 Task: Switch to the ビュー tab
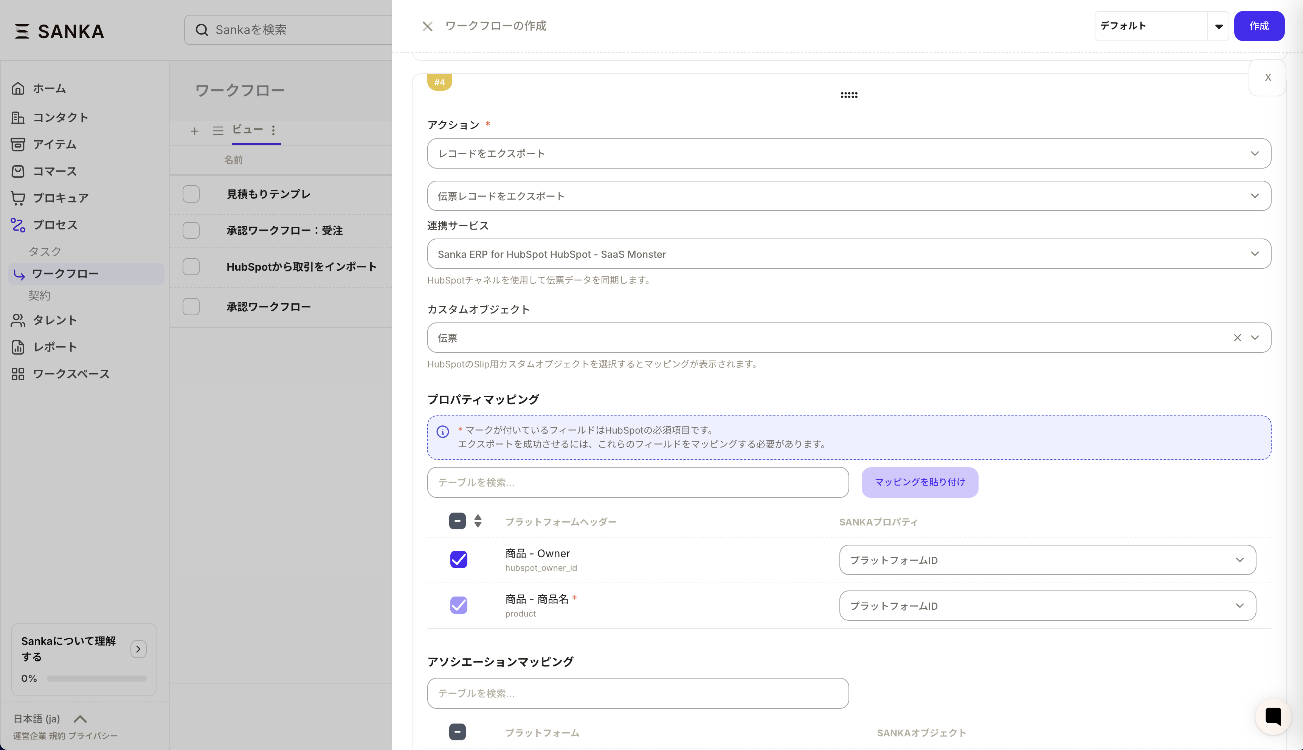click(x=247, y=130)
